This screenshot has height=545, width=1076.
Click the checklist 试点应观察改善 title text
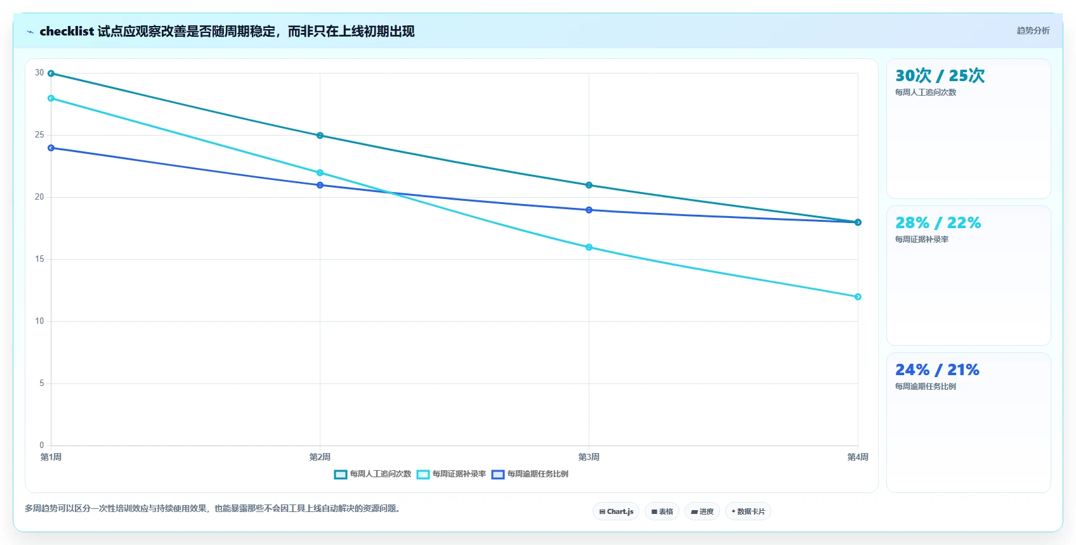point(227,31)
